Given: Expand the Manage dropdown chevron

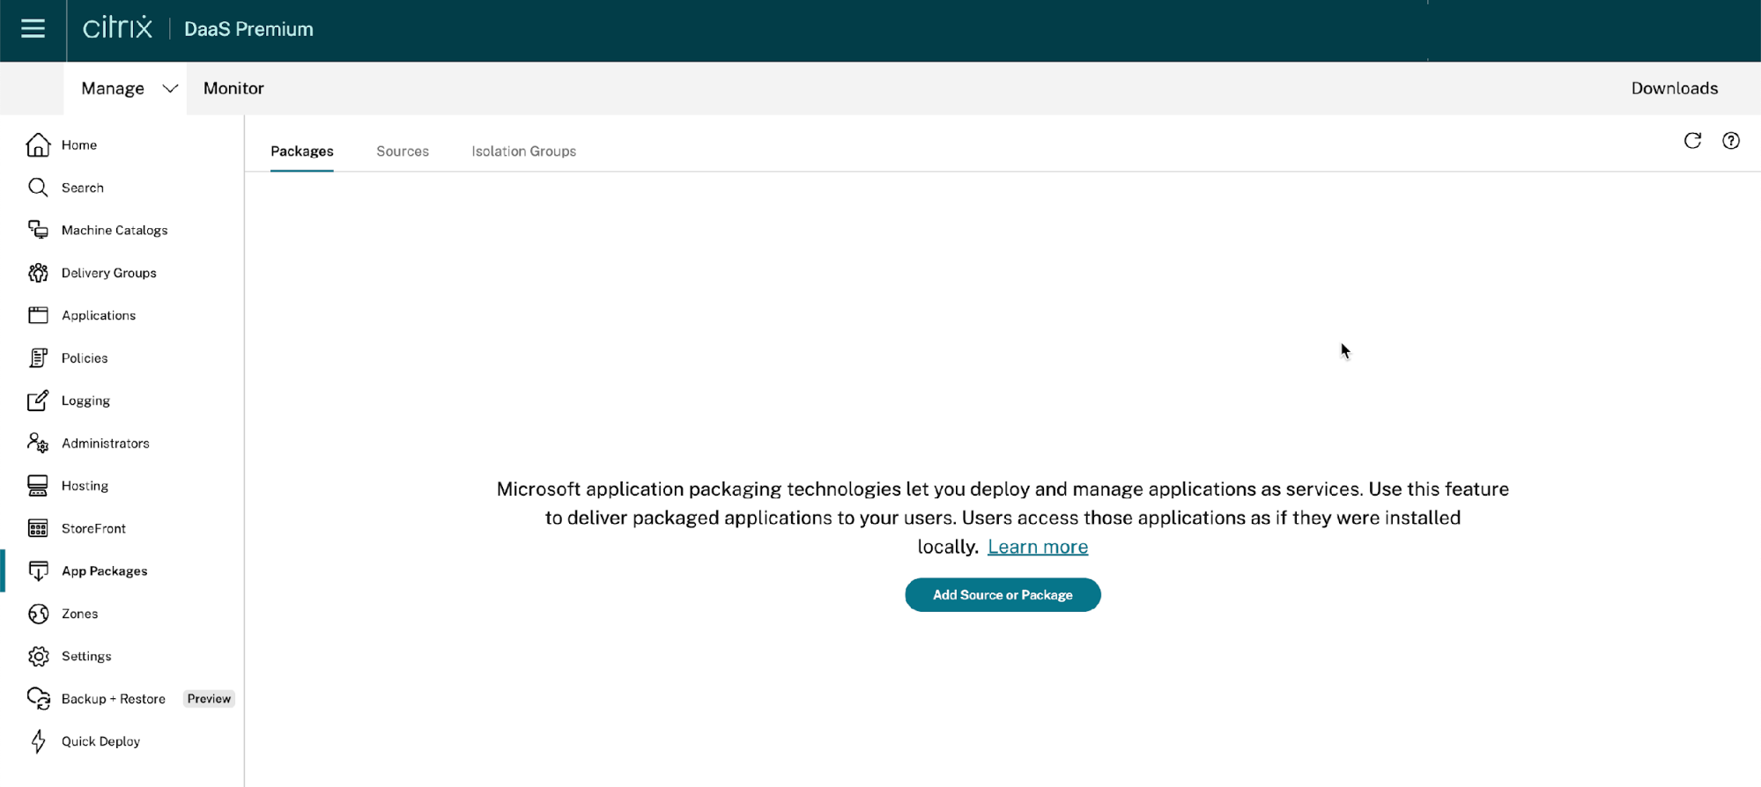Looking at the screenshot, I should pyautogui.click(x=170, y=88).
